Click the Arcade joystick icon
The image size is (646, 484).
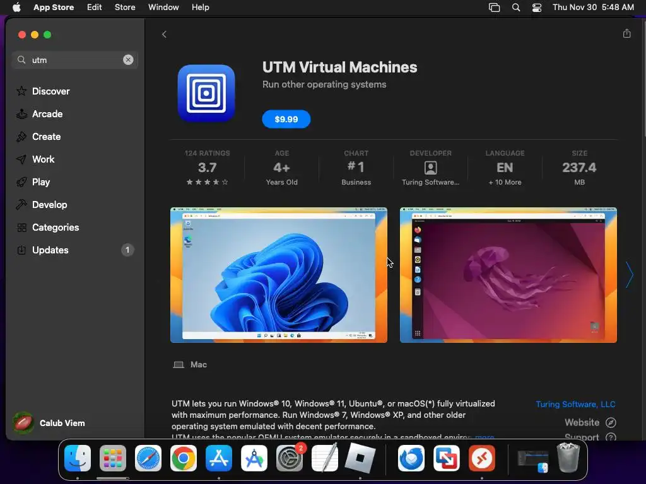(21, 114)
